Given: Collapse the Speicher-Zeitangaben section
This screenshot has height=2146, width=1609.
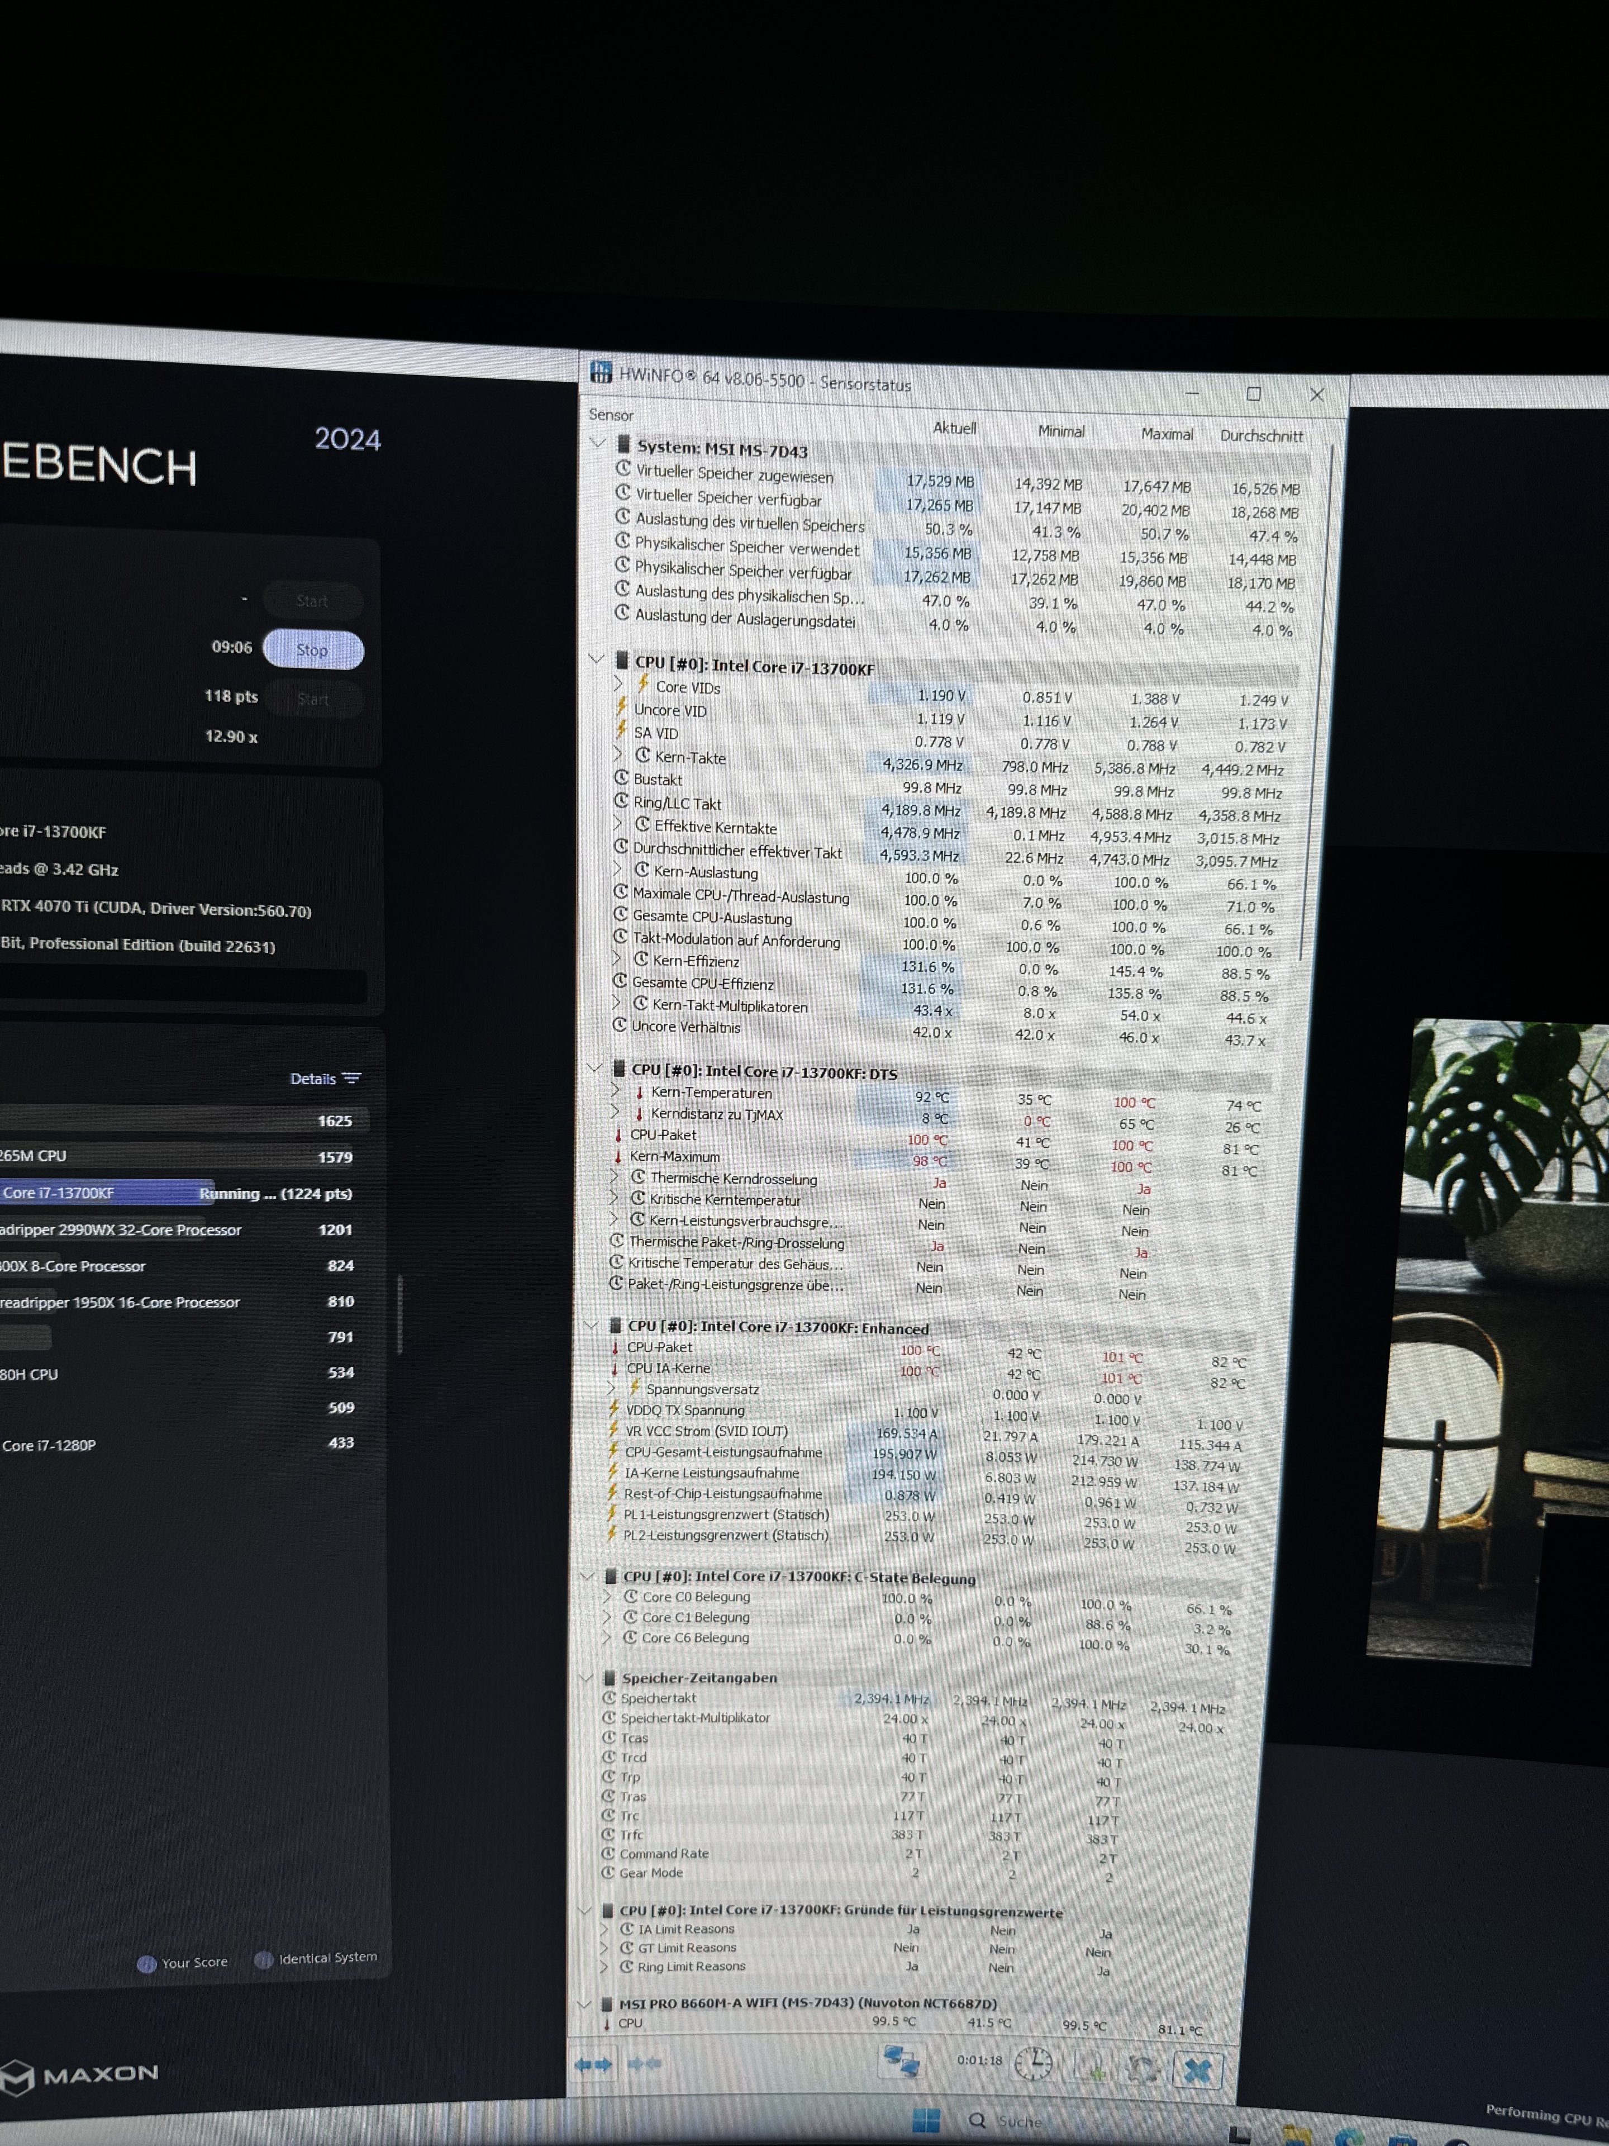Looking at the screenshot, I should point(586,1677).
